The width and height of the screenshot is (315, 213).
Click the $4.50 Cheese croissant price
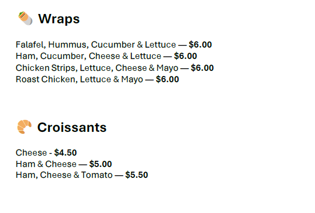point(65,153)
